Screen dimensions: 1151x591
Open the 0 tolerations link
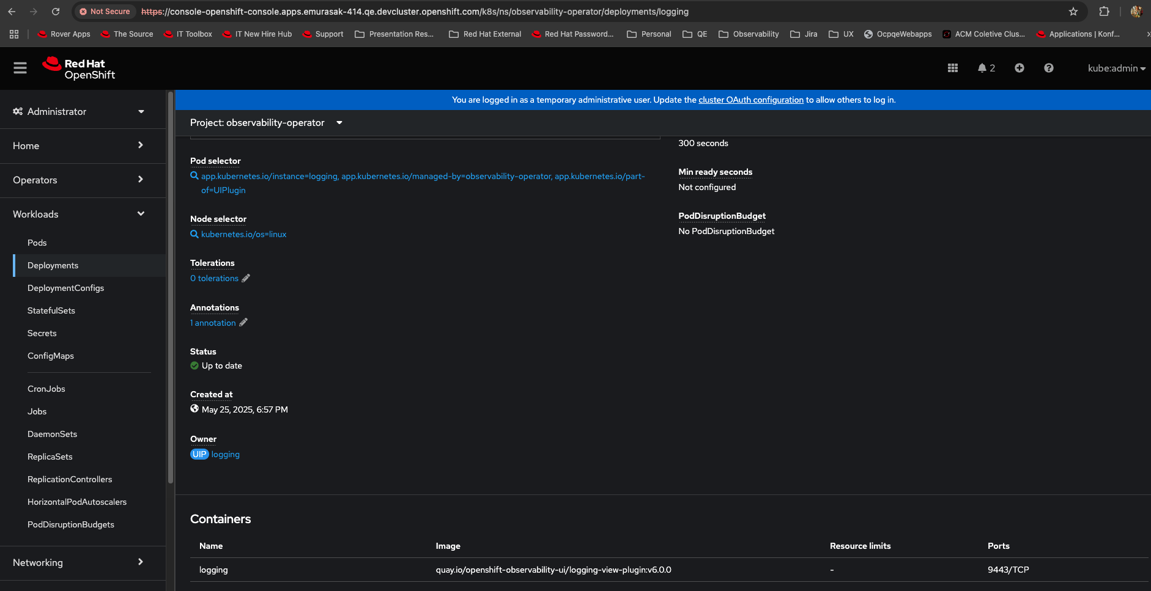click(214, 278)
